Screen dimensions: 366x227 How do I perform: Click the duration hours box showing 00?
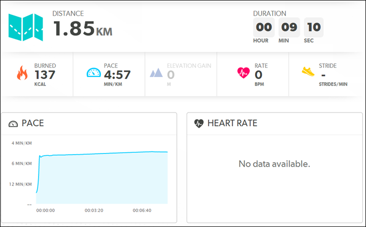click(x=264, y=27)
